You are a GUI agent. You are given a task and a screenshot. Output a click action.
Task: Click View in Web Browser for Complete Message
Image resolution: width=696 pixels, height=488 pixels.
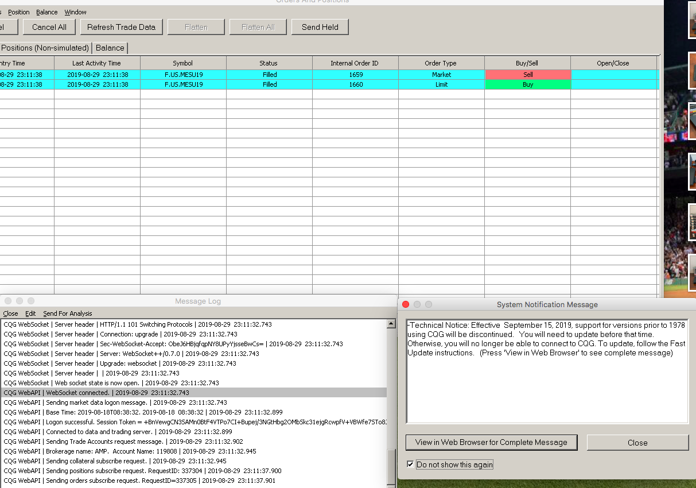[x=491, y=442]
